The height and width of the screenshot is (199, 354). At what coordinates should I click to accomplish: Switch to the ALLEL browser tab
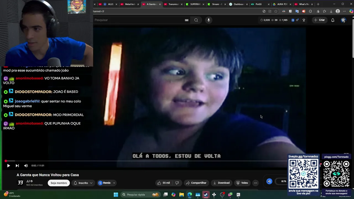click(108, 4)
